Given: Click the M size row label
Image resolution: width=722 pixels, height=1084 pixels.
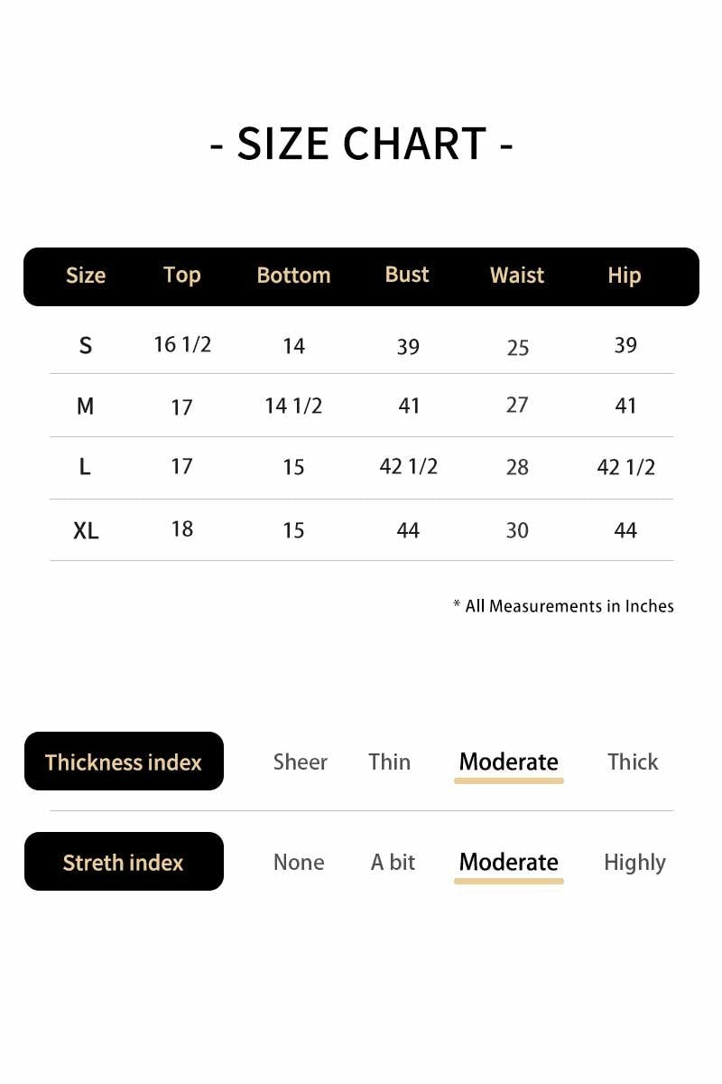Looking at the screenshot, I should click(86, 406).
